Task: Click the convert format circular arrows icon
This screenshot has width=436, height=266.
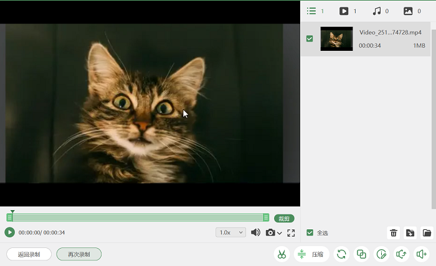Action: (x=341, y=254)
